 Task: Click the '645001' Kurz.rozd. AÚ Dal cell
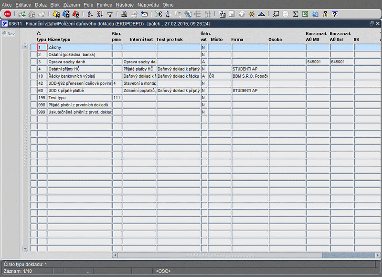[342, 62]
